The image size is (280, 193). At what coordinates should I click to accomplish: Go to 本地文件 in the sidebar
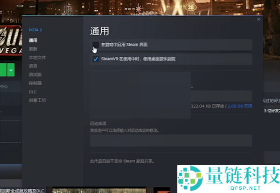[x=37, y=58]
